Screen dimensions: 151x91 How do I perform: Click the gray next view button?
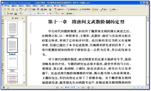point(93,87)
